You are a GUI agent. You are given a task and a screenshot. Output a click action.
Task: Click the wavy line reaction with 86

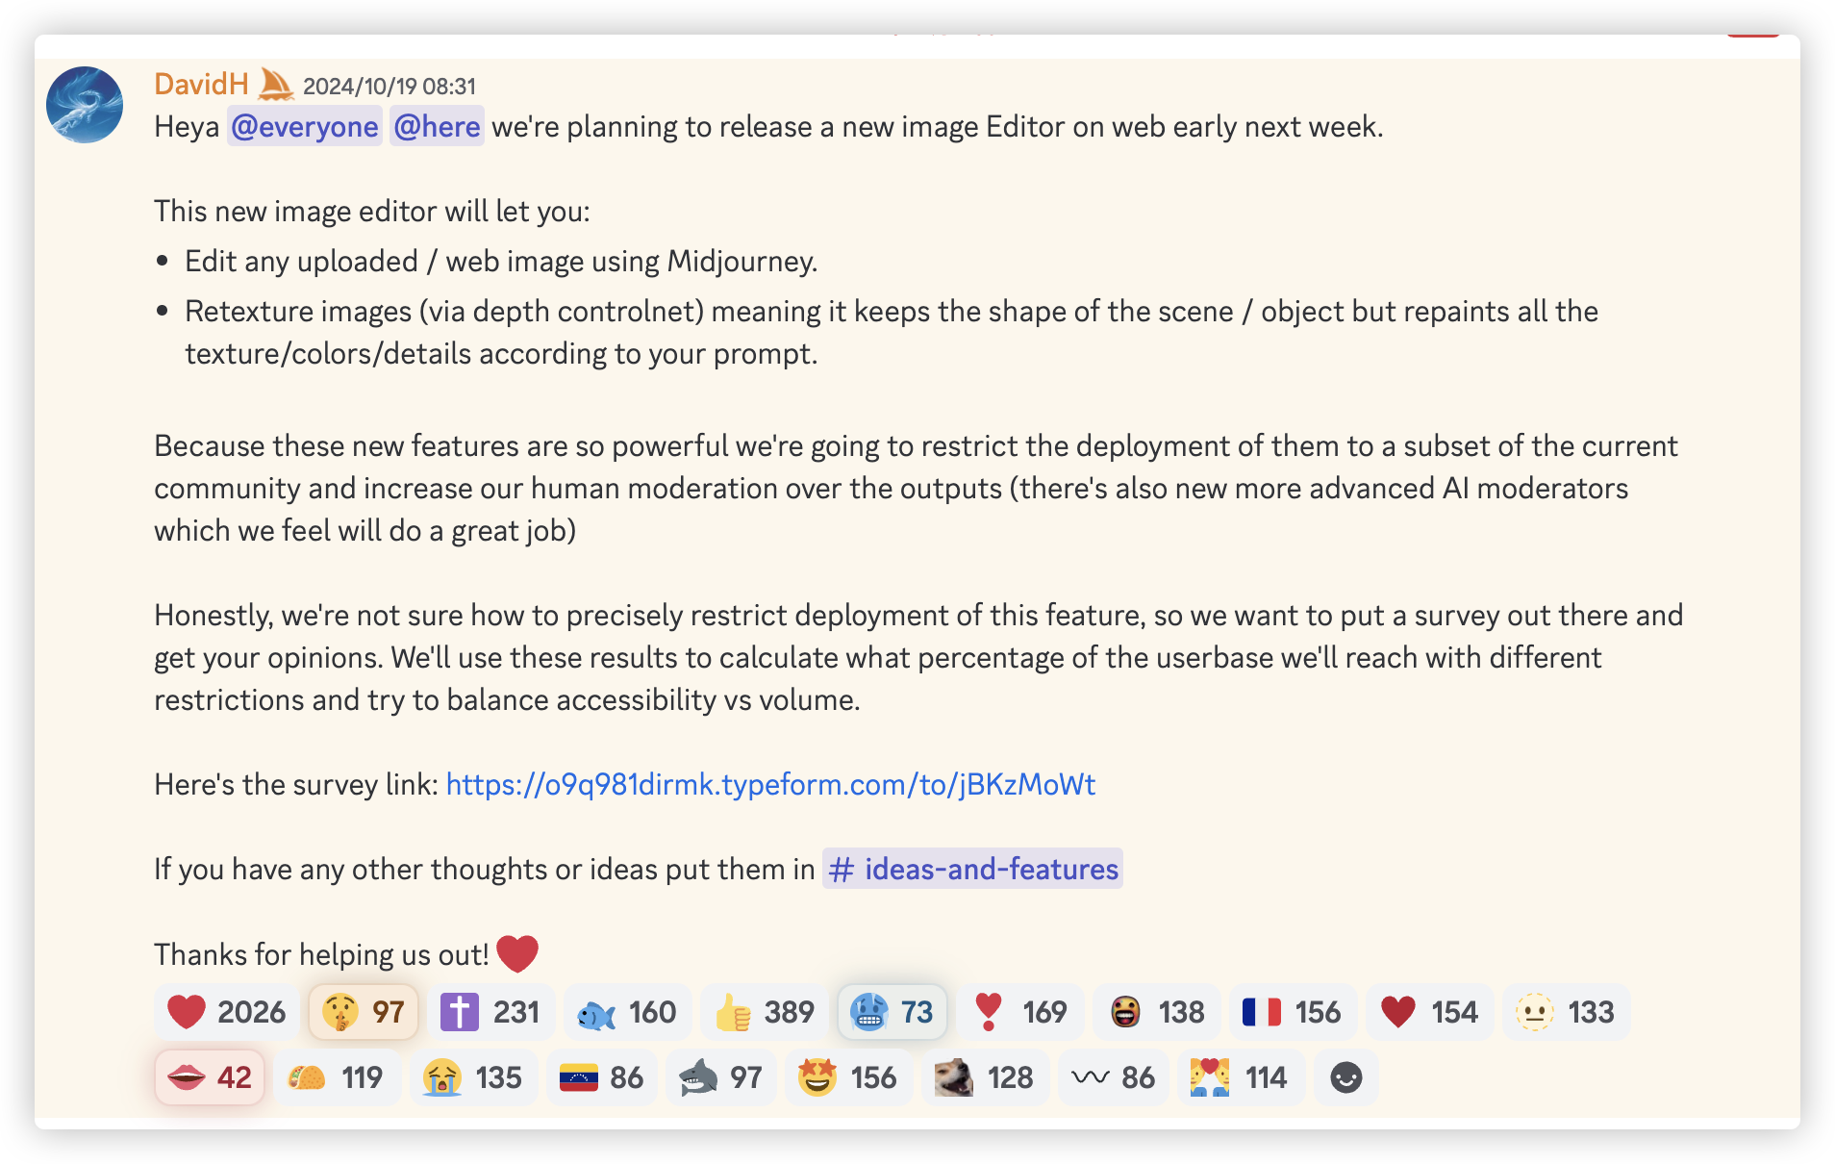pyautogui.click(x=1114, y=1077)
